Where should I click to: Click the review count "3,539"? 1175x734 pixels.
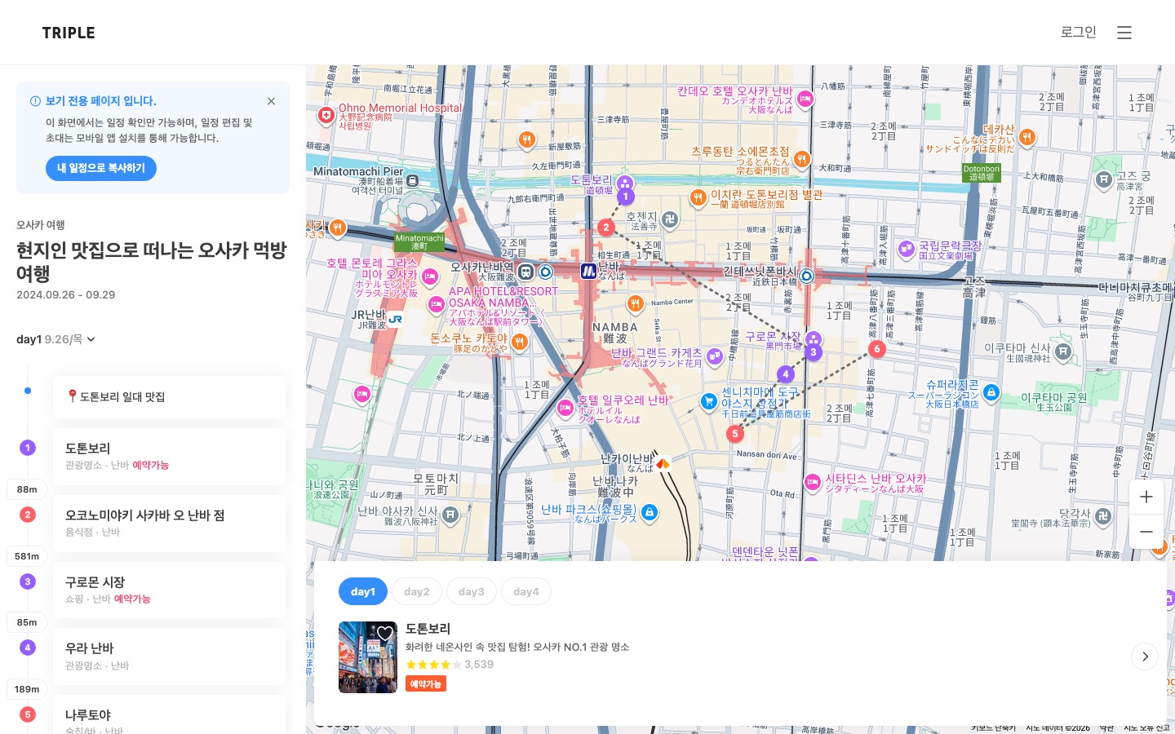pyautogui.click(x=479, y=665)
